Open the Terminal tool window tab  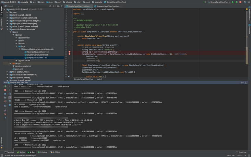(9, 152)
